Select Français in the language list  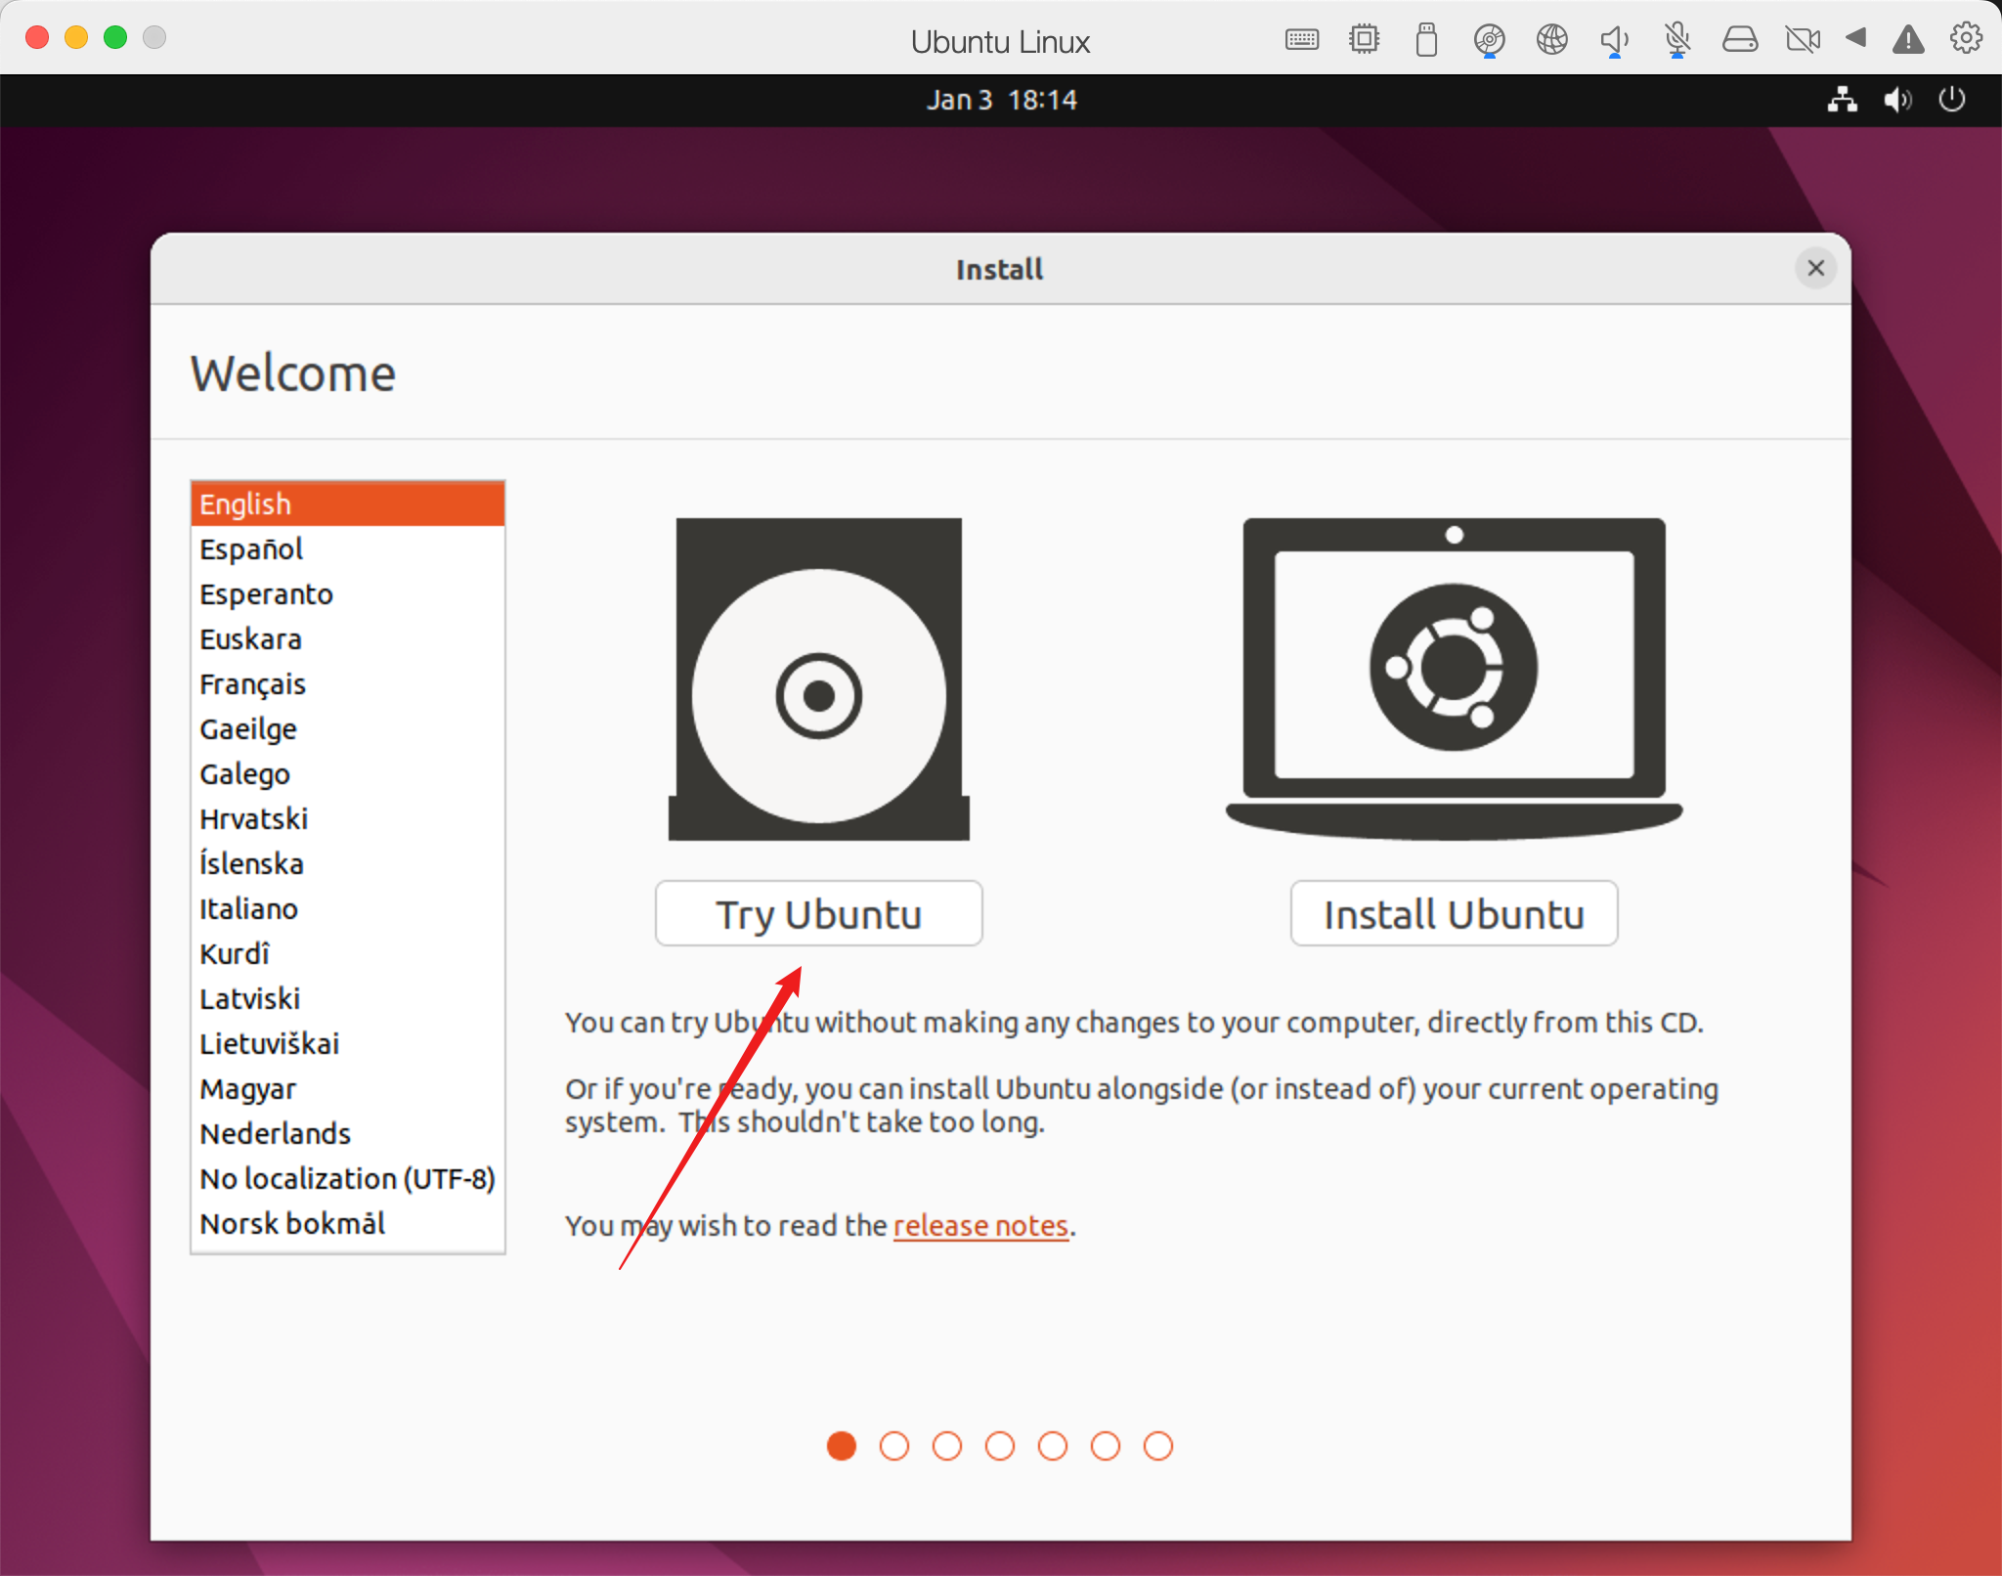tap(252, 684)
